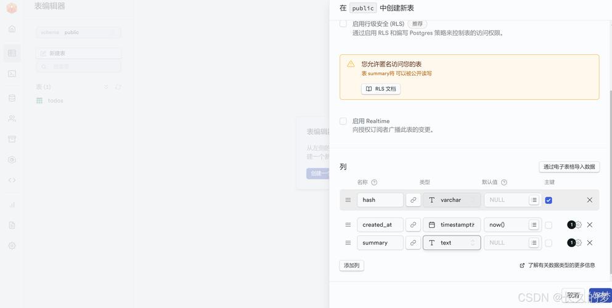The width and height of the screenshot is (612, 308).
Task: Enable the 启用行级安全 (RLS) checkbox
Action: click(x=343, y=23)
